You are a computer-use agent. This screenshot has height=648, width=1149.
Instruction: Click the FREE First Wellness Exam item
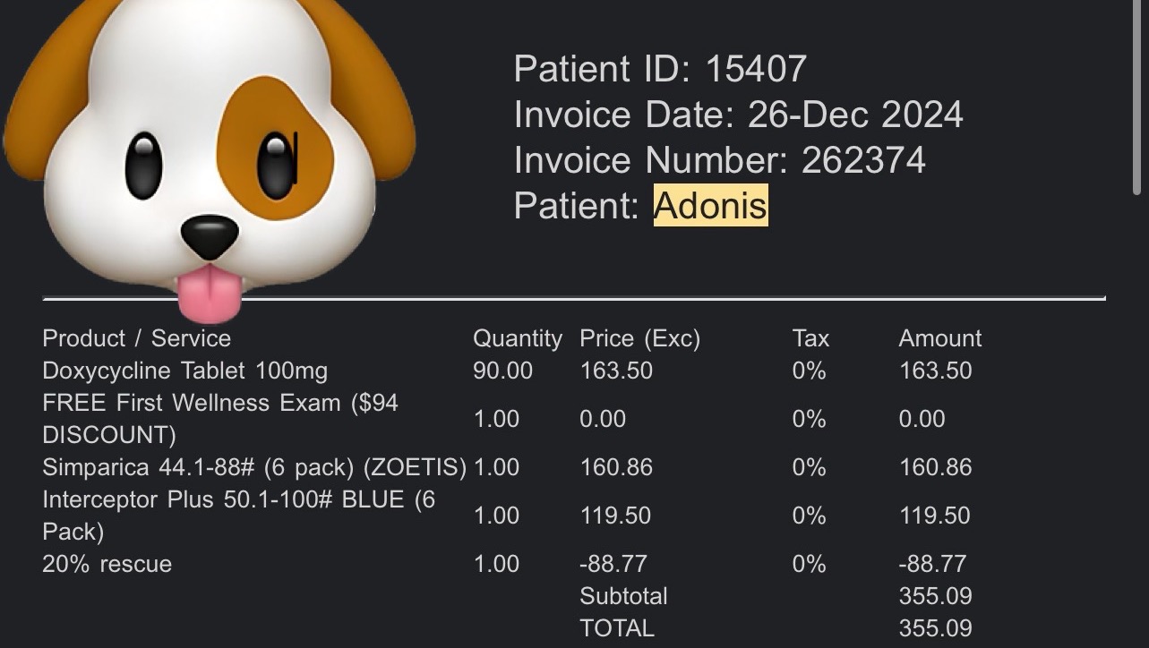click(x=219, y=418)
